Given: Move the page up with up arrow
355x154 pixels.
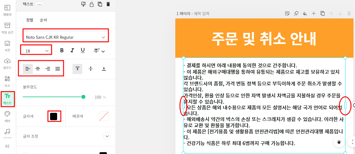Looking at the screenshot, I should point(331,14).
